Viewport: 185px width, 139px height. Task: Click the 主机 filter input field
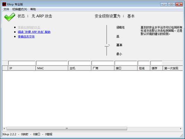(79, 63)
